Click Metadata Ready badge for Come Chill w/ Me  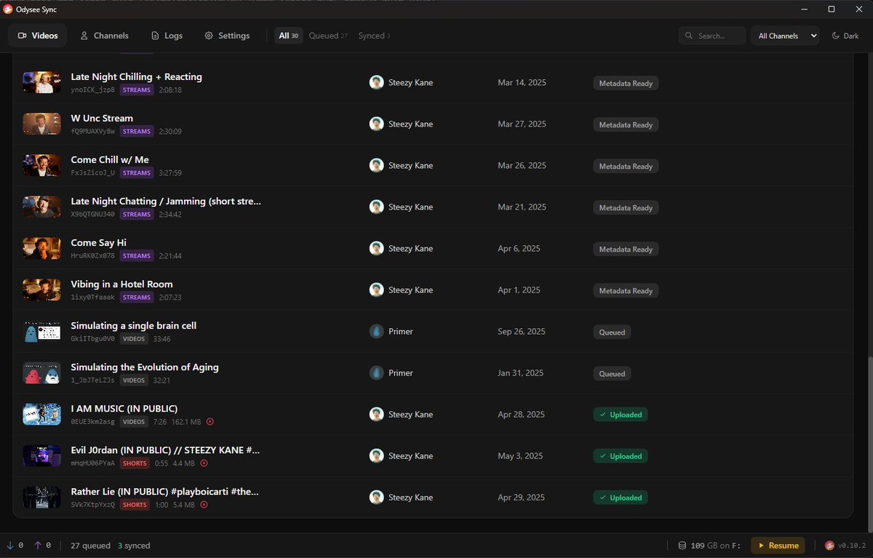626,167
